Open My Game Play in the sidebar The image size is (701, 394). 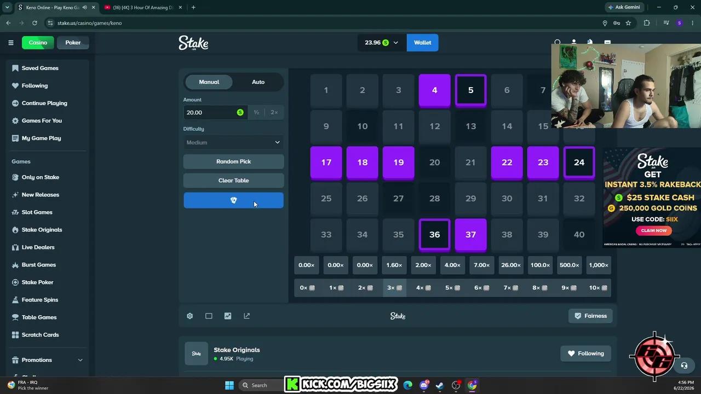[41, 138]
